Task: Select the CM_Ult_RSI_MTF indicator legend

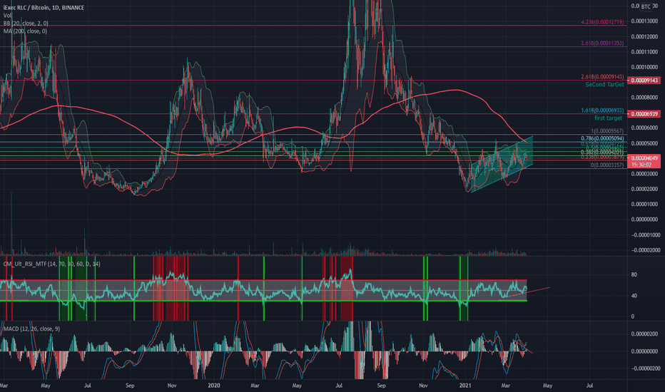Action: click(x=52, y=264)
